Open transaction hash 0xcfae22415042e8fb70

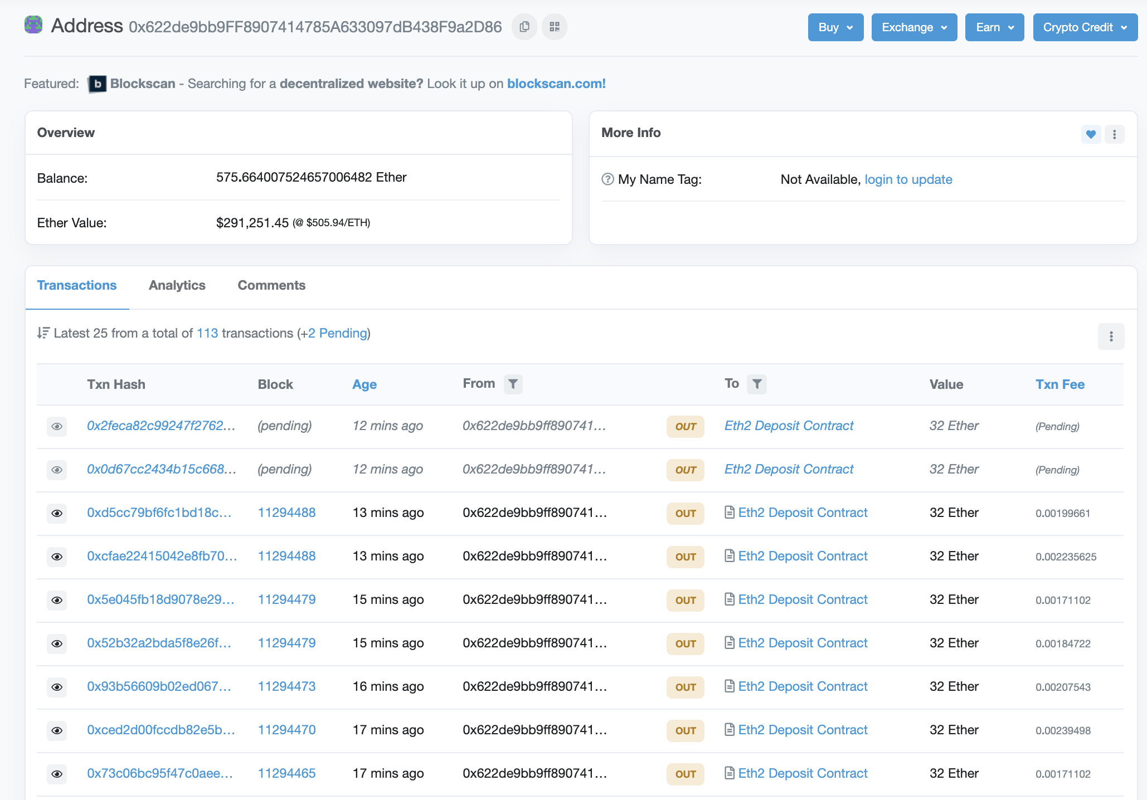click(162, 556)
